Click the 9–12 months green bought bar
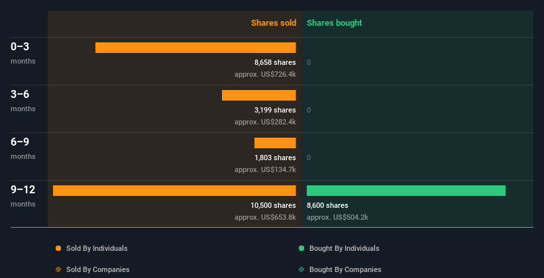The width and height of the screenshot is (544, 278). (x=406, y=191)
